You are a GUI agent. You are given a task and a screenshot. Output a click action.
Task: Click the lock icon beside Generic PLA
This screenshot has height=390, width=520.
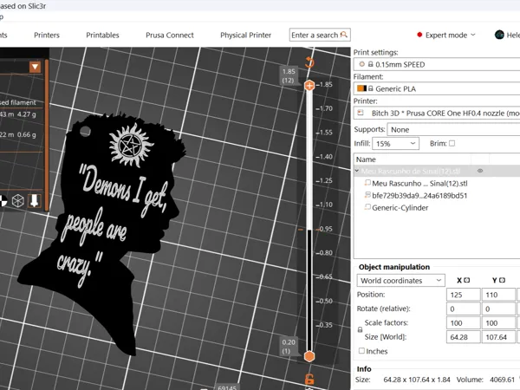[x=370, y=88]
